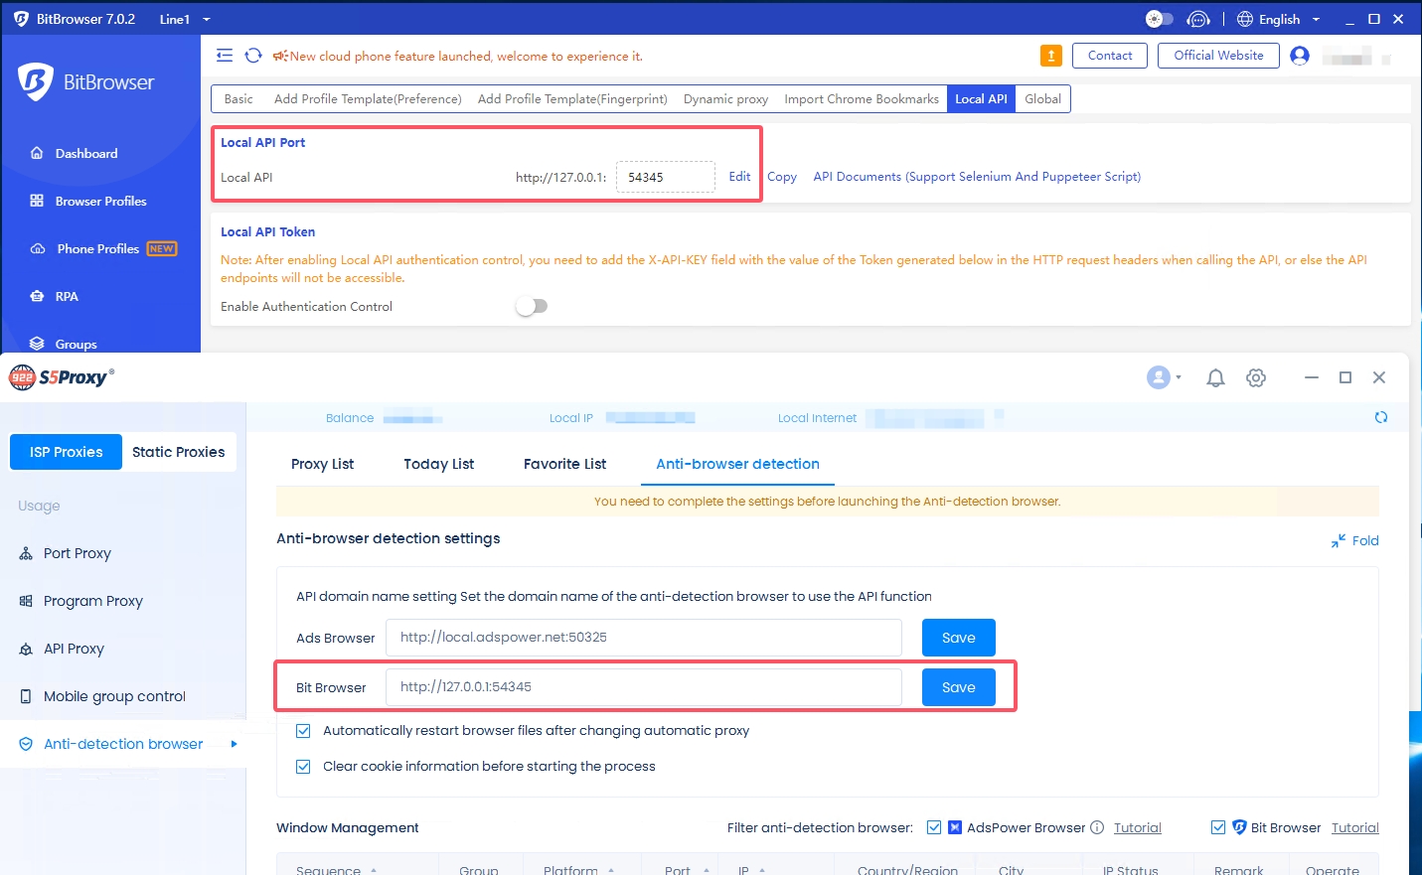Refresh S5Proxy balance info icon
The image size is (1422, 875).
pyautogui.click(x=1380, y=417)
